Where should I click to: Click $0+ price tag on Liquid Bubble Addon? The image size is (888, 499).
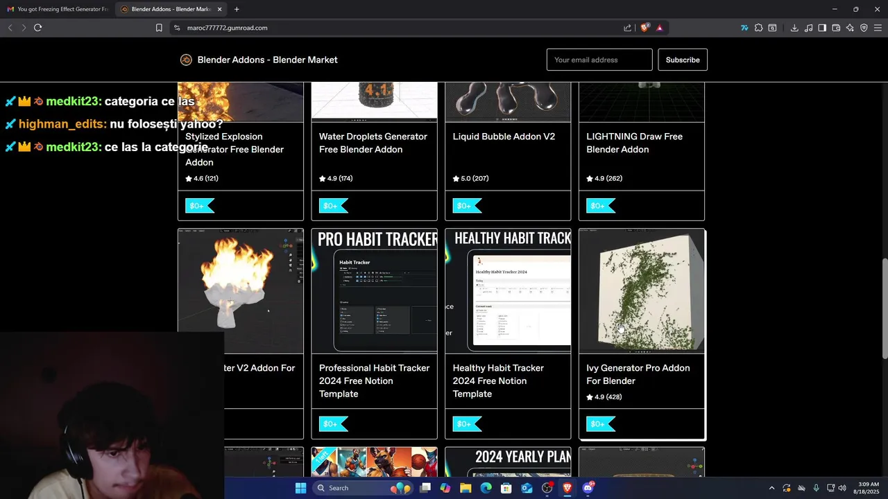[x=467, y=205]
